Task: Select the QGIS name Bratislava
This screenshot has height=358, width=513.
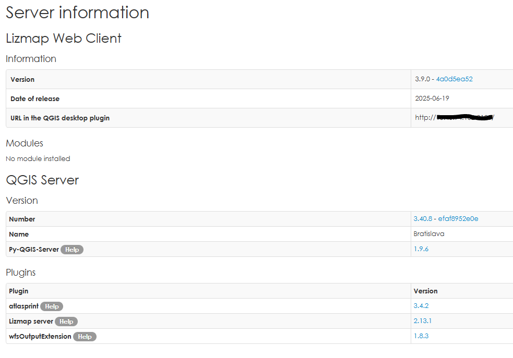Action: pos(429,234)
